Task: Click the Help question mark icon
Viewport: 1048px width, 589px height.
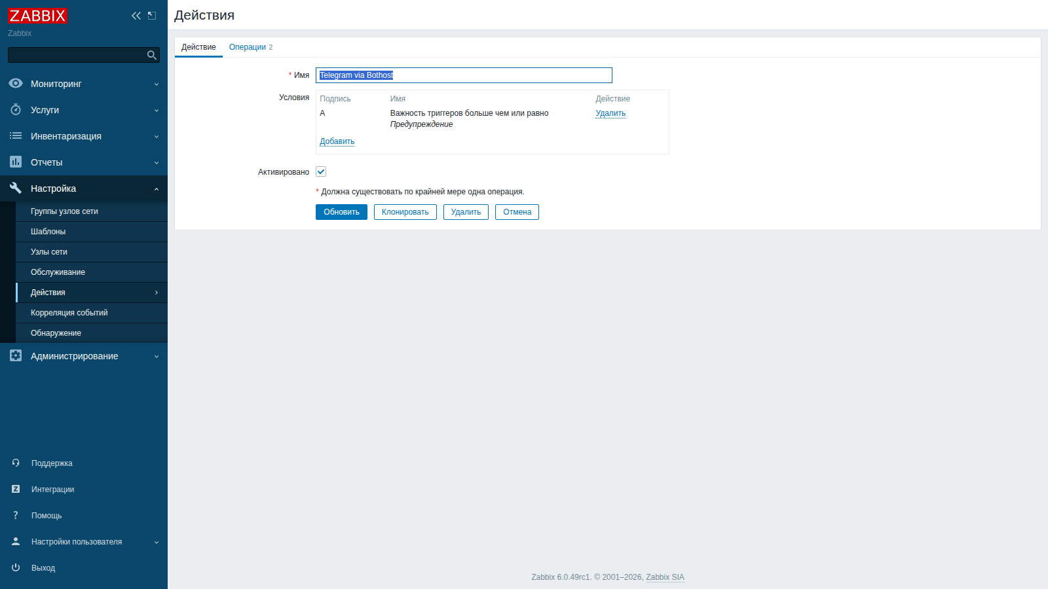Action: point(16,515)
